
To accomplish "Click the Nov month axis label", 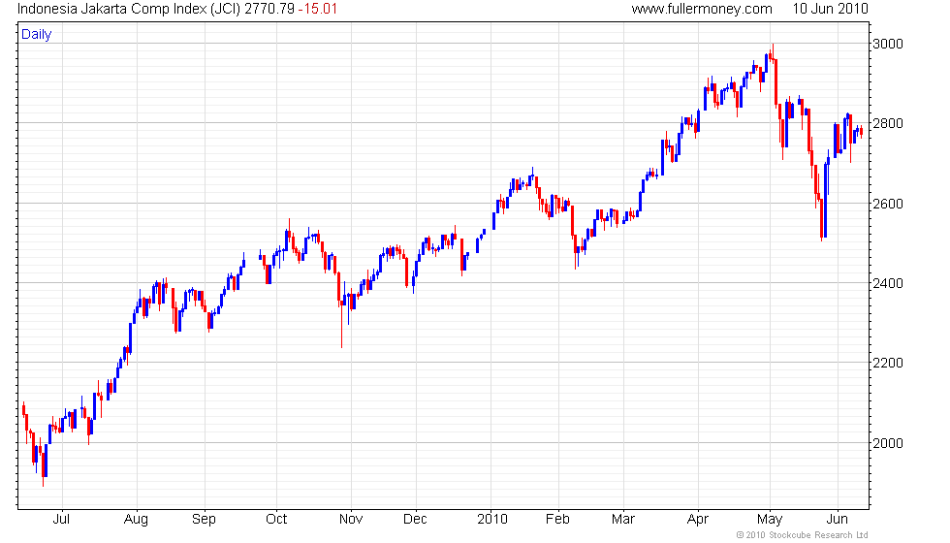I will (x=351, y=520).
